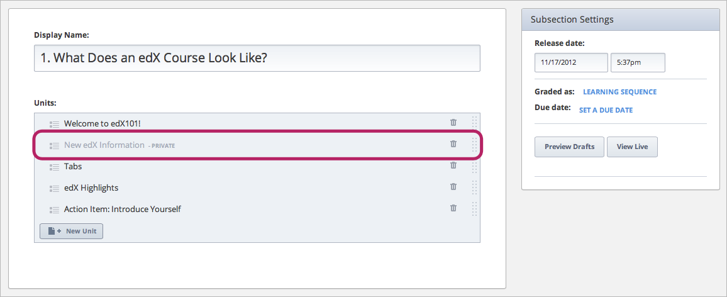Grab drag handle for Welcome to edX101!

tap(474, 123)
